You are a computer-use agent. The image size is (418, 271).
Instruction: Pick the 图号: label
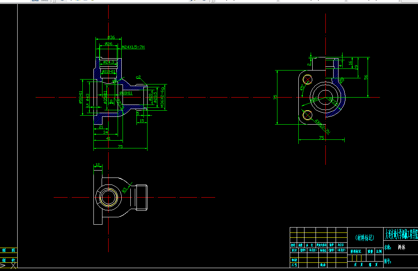click(388, 262)
